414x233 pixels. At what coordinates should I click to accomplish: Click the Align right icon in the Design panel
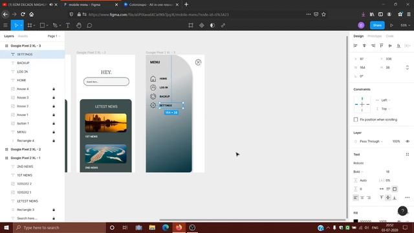point(373,46)
